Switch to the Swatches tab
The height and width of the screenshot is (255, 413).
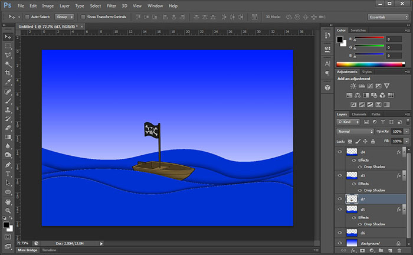[x=358, y=30]
